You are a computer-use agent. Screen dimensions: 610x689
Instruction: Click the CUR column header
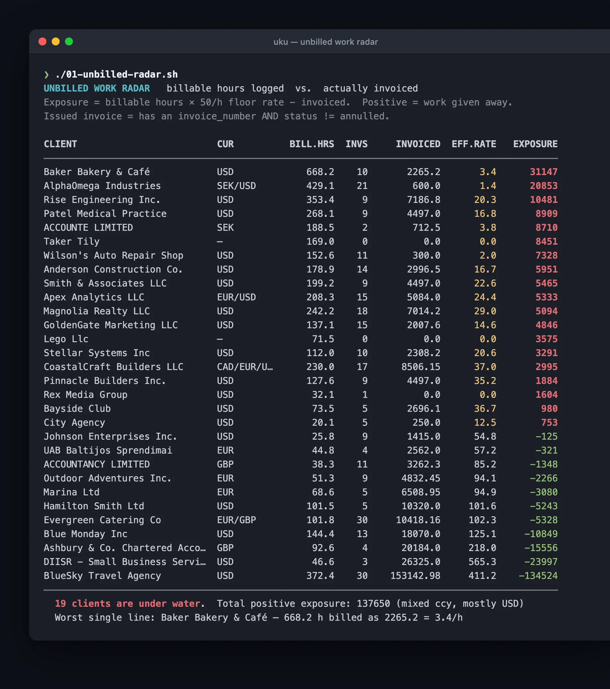point(225,144)
